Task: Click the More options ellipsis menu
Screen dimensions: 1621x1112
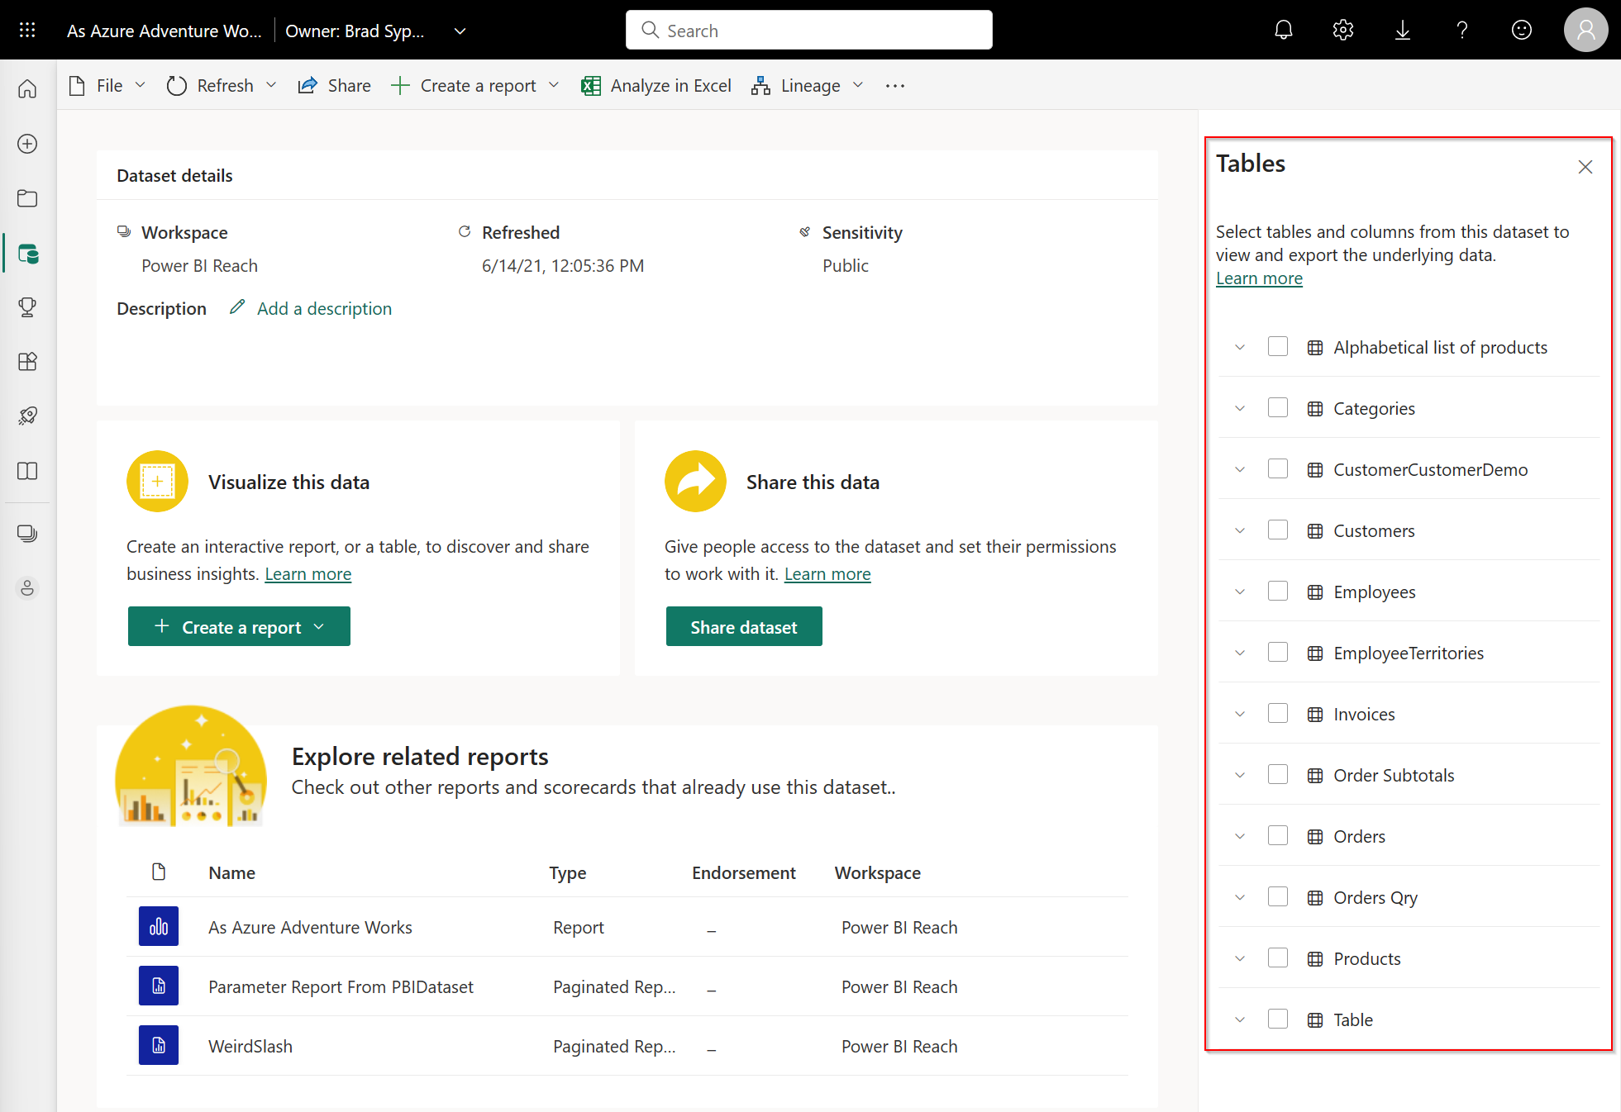Action: pyautogui.click(x=895, y=85)
